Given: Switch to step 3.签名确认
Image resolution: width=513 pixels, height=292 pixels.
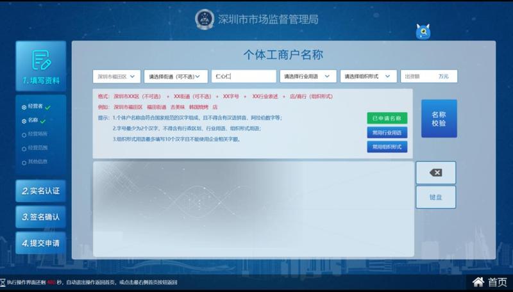Looking at the screenshot, I should click(41, 217).
